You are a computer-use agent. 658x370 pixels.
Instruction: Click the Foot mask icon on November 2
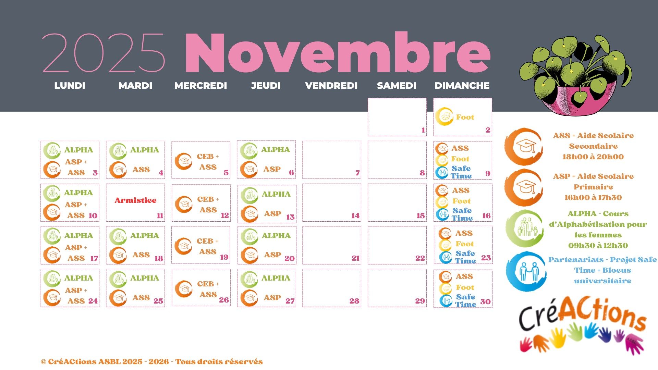[444, 116]
